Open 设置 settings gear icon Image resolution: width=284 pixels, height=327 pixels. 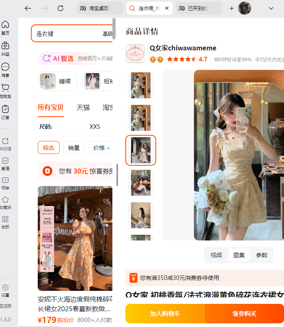[5, 290]
